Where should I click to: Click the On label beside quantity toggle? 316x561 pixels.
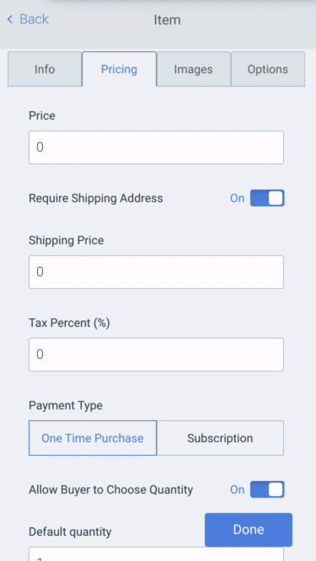coord(238,489)
